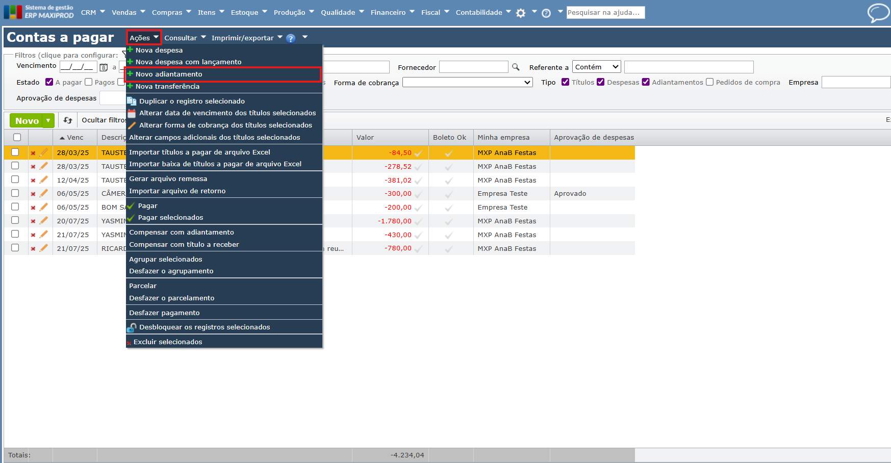Enable the Pedidos de compra checkbox
Screen dimensions: 891x463
pyautogui.click(x=709, y=82)
